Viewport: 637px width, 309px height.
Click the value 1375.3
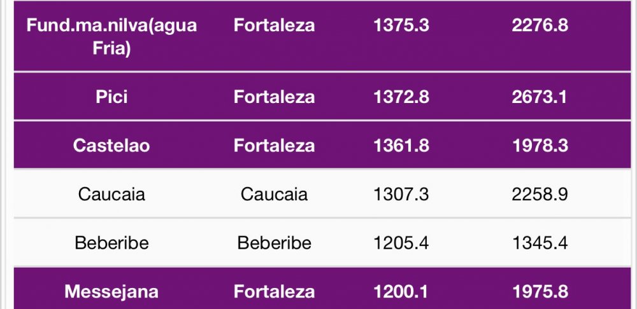[x=401, y=26]
